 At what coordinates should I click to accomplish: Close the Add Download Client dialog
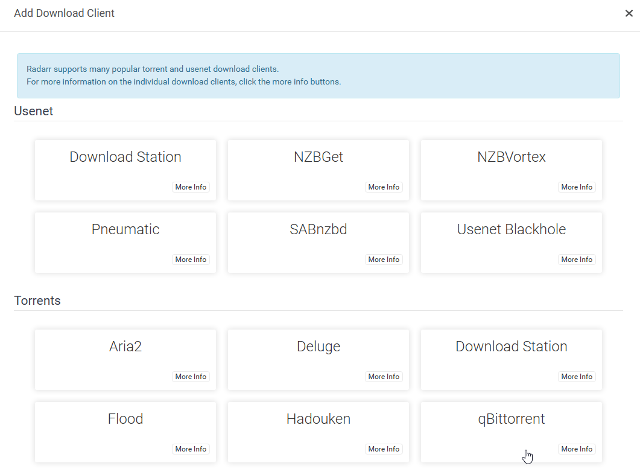[629, 13]
